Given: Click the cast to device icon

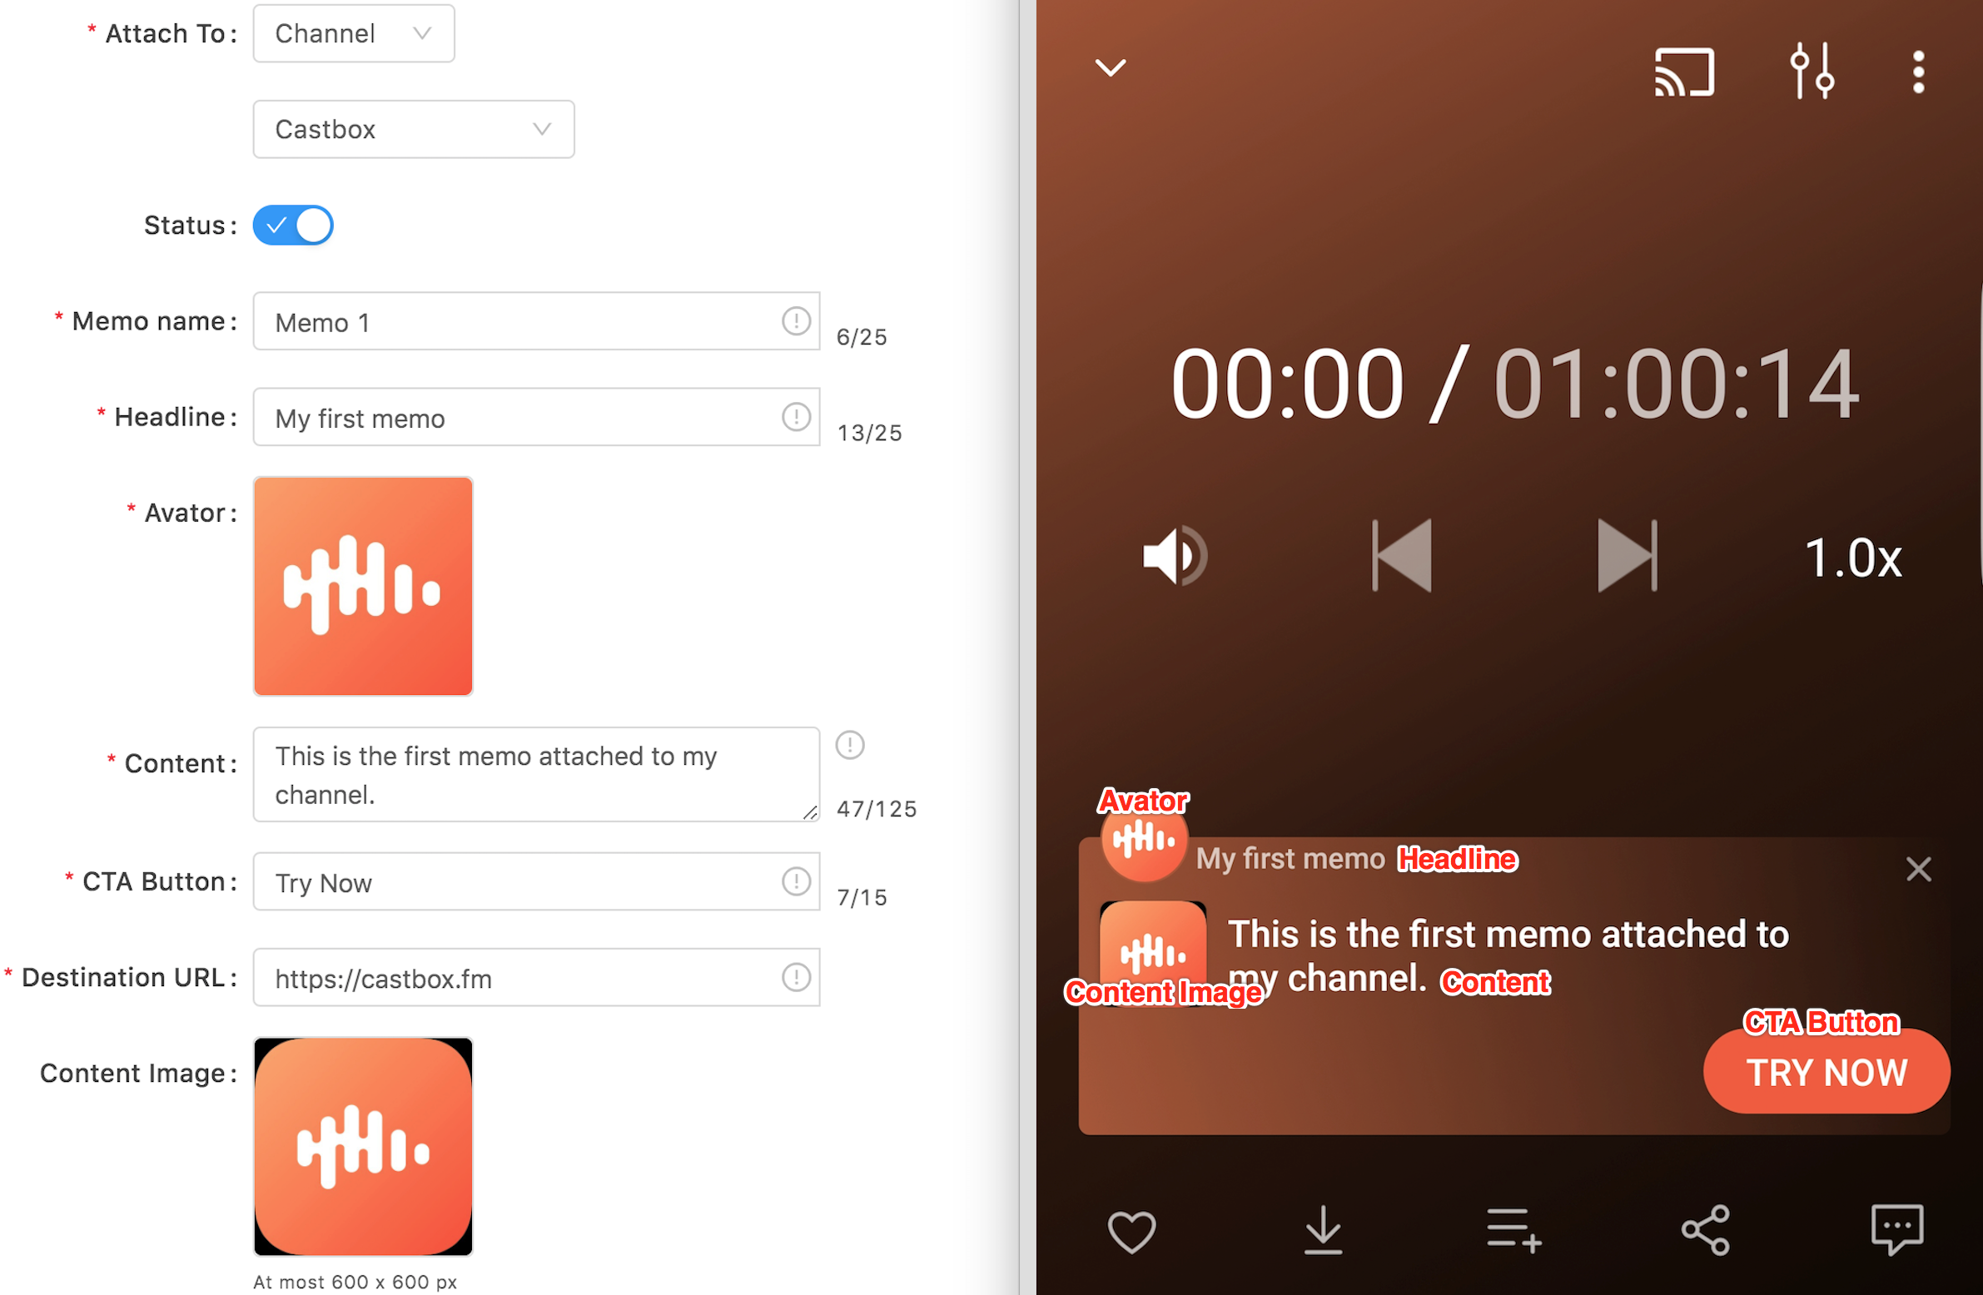Looking at the screenshot, I should (x=1683, y=72).
